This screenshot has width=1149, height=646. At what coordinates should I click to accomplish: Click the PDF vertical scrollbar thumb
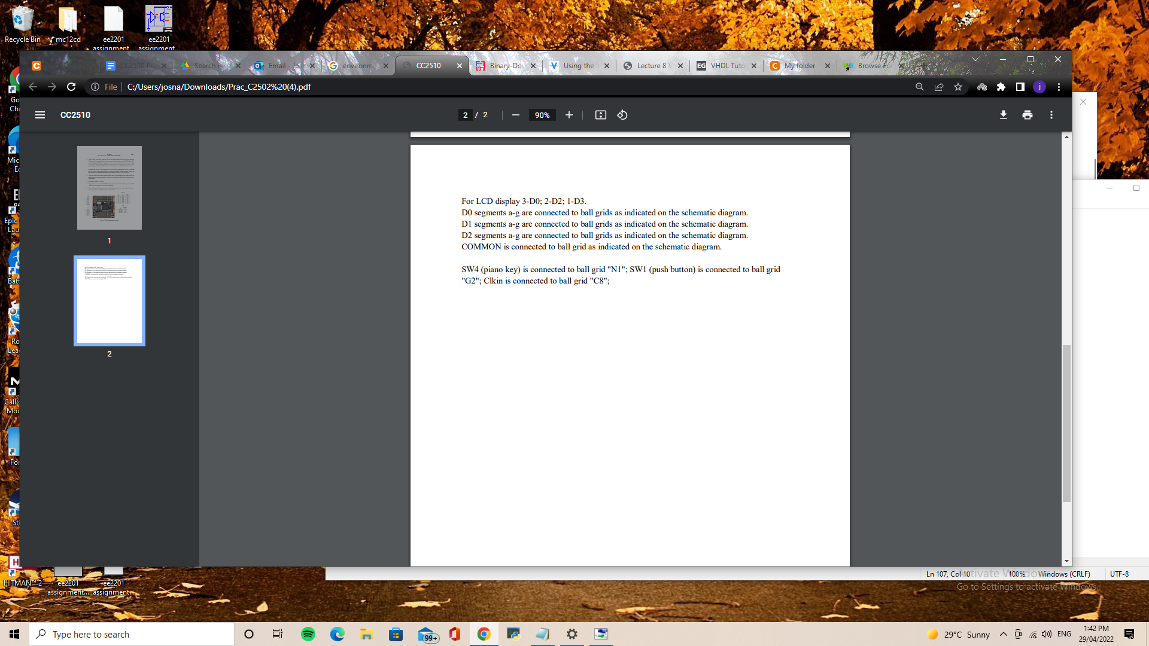1066,423
